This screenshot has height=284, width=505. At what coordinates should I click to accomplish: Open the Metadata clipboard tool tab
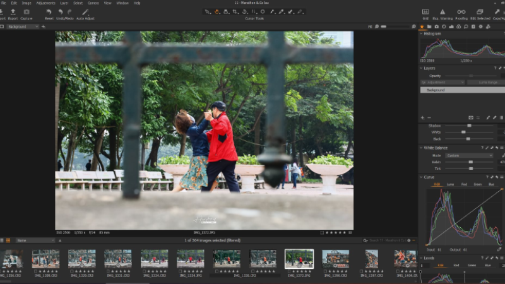(x=473, y=27)
